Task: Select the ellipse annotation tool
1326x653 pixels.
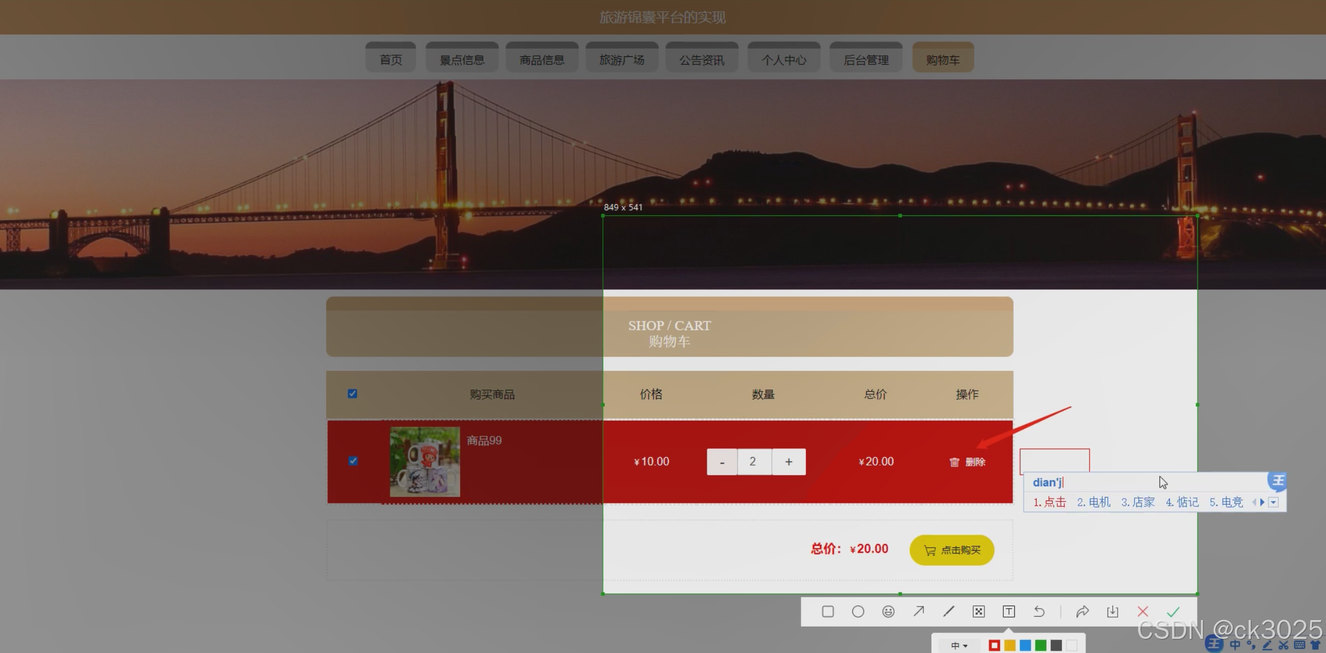Action: pyautogui.click(x=858, y=612)
